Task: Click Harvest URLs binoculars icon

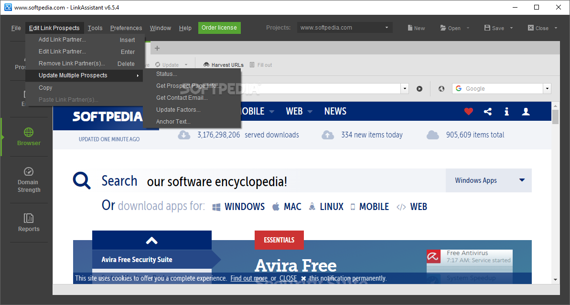Action: pyautogui.click(x=206, y=64)
